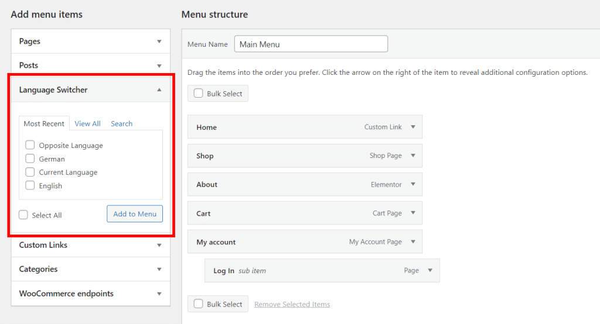Tick the German language checkbox
The image size is (600, 324).
click(x=30, y=158)
